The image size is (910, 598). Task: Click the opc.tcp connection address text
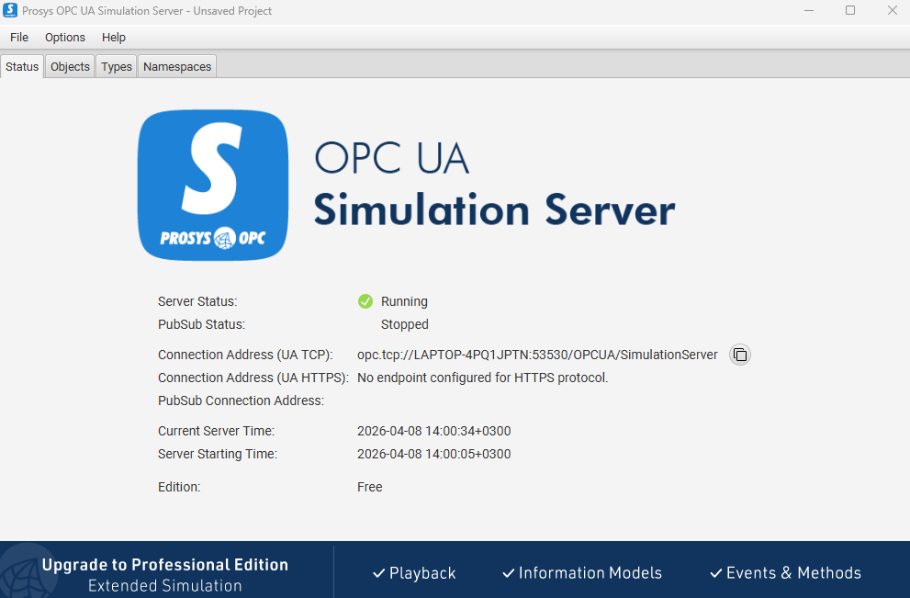coord(537,355)
